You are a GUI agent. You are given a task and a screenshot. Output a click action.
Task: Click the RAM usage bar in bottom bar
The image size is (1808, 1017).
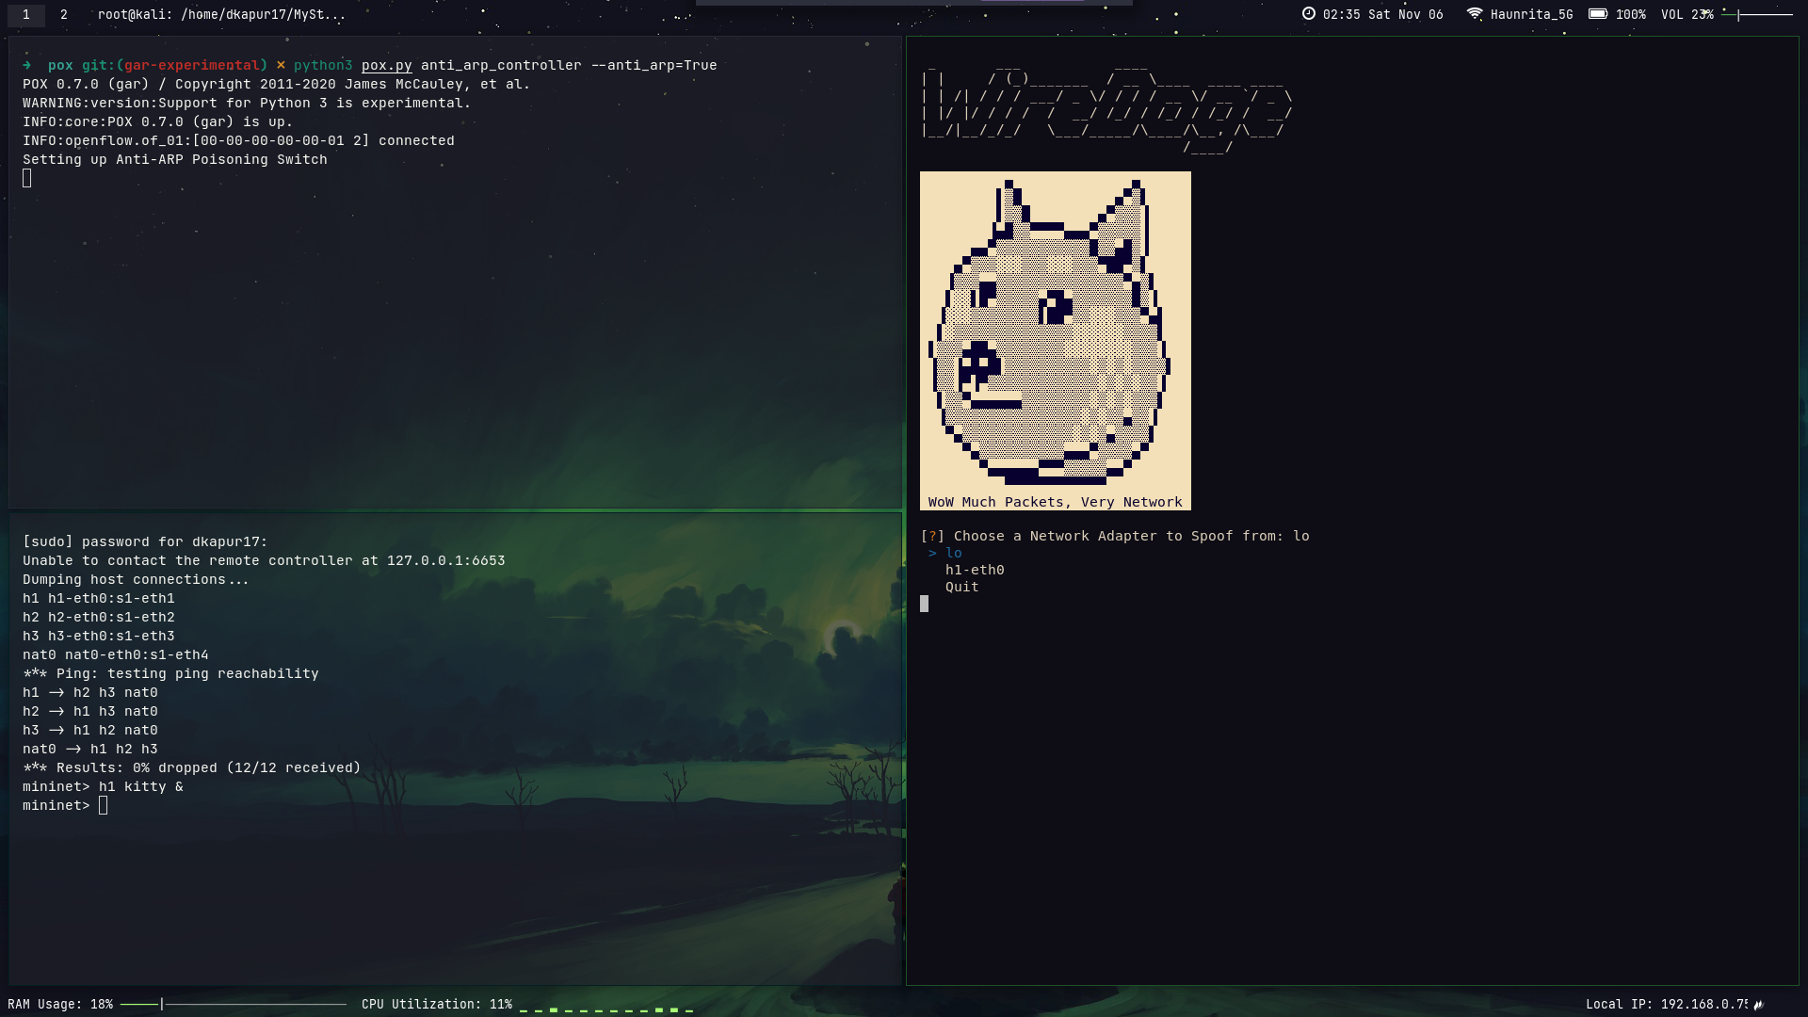coord(234,1005)
